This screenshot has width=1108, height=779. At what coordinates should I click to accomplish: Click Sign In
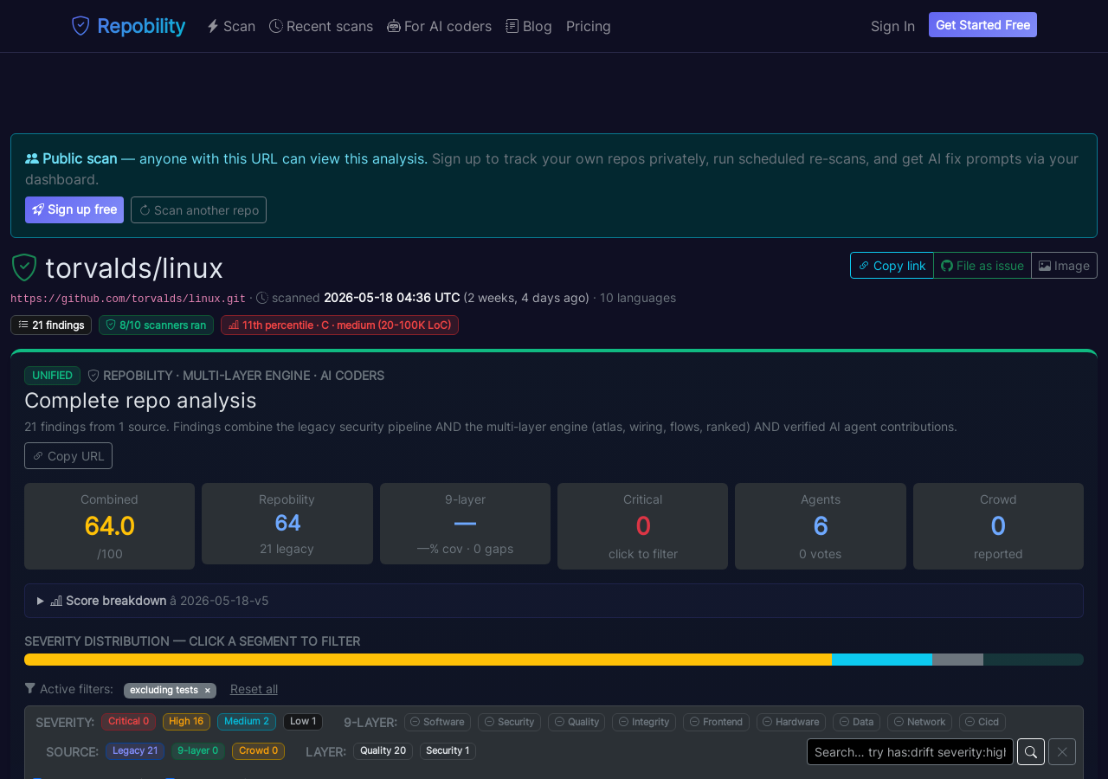(892, 26)
